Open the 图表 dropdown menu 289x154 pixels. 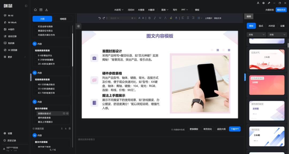tap(165, 10)
